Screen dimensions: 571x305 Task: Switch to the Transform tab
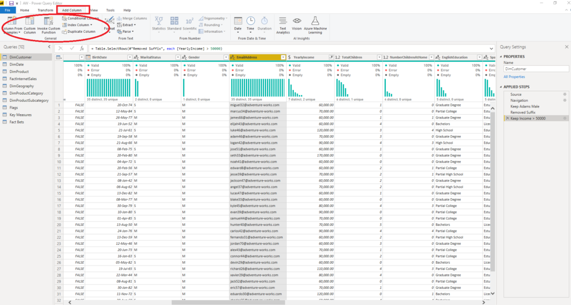[45, 10]
